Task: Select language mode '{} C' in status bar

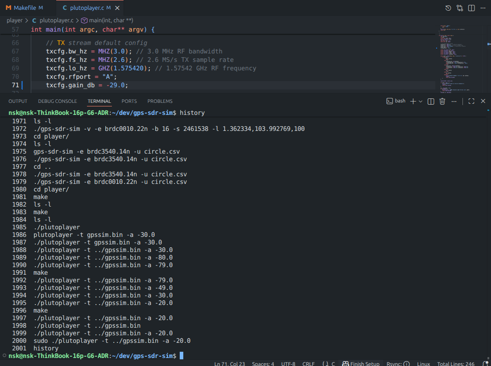Action: pos(329,364)
